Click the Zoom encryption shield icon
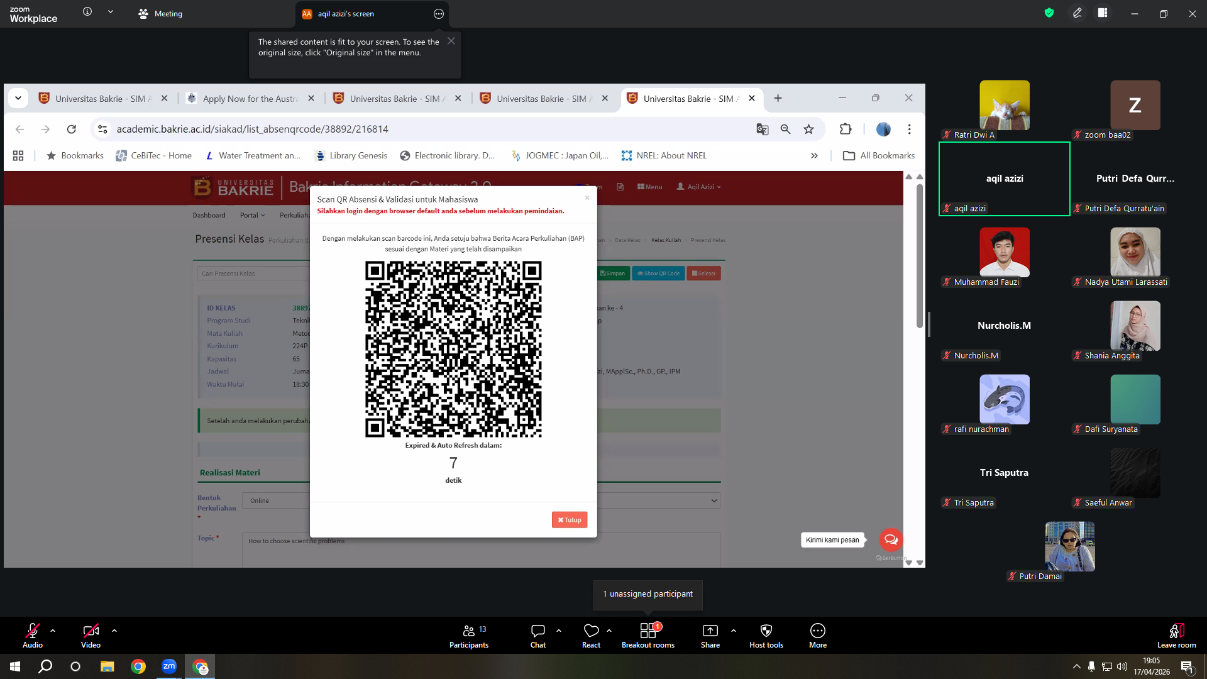 (x=1049, y=13)
